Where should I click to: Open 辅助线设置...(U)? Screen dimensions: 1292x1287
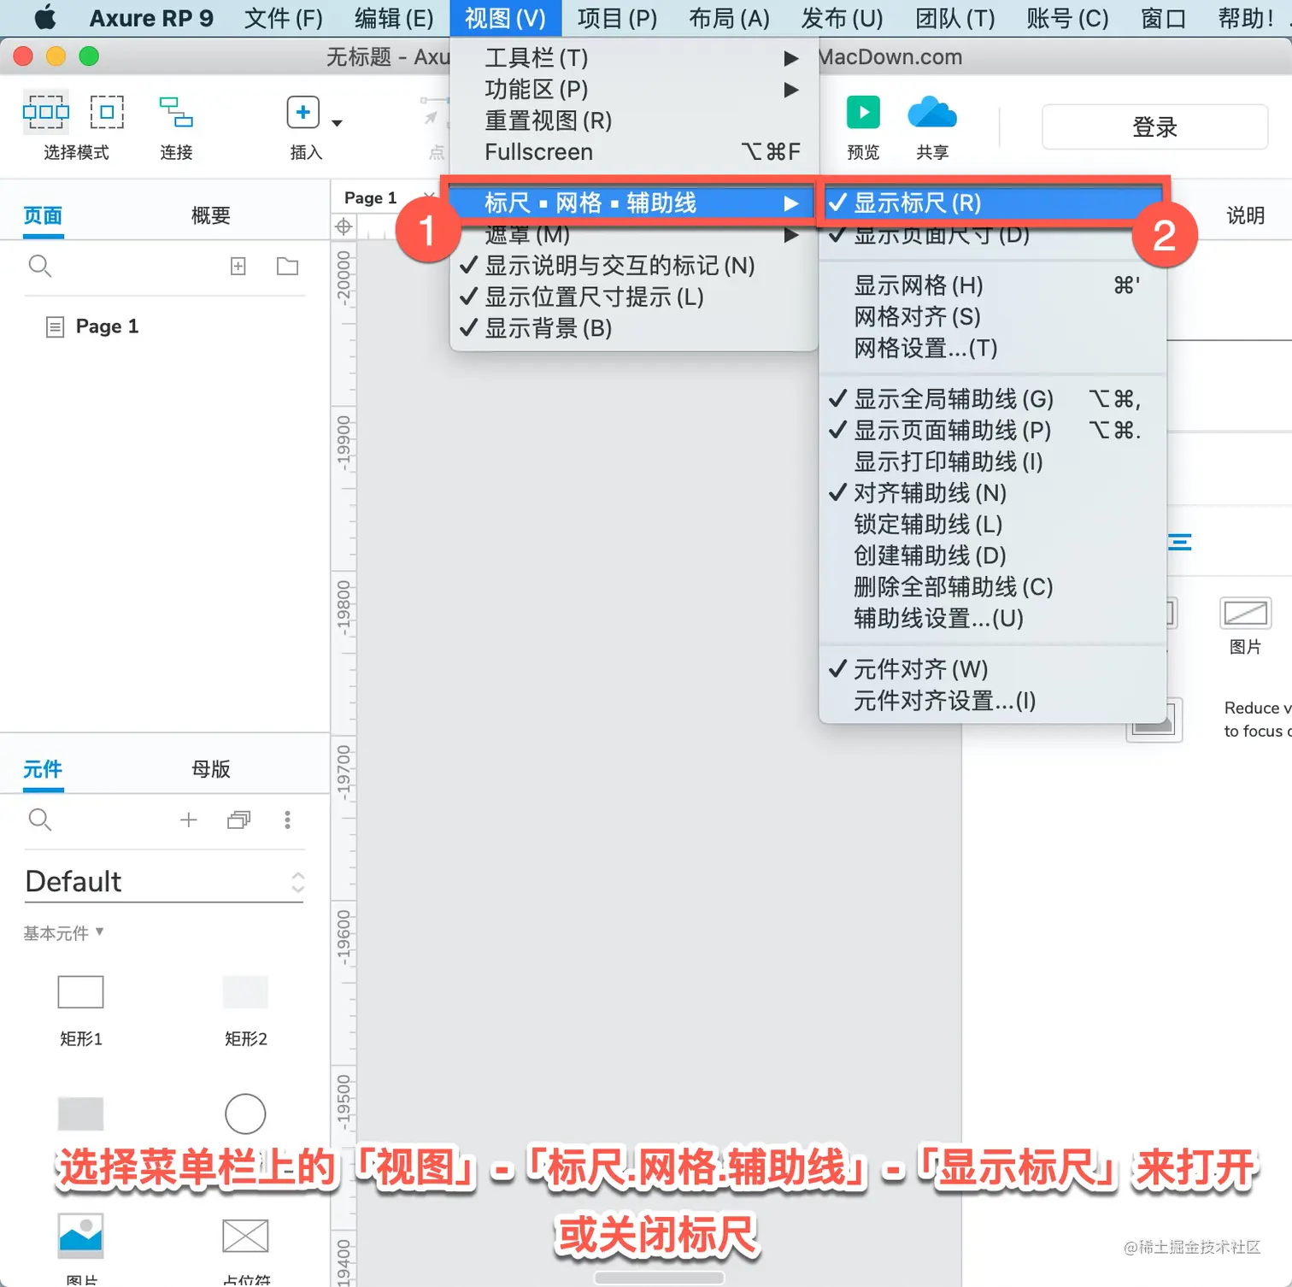pyautogui.click(x=993, y=619)
